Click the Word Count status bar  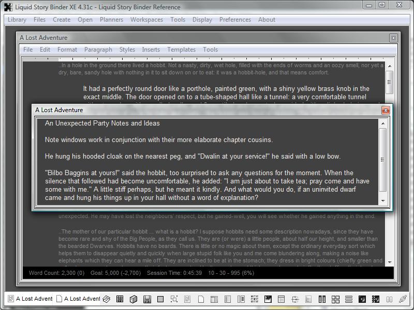53,273
